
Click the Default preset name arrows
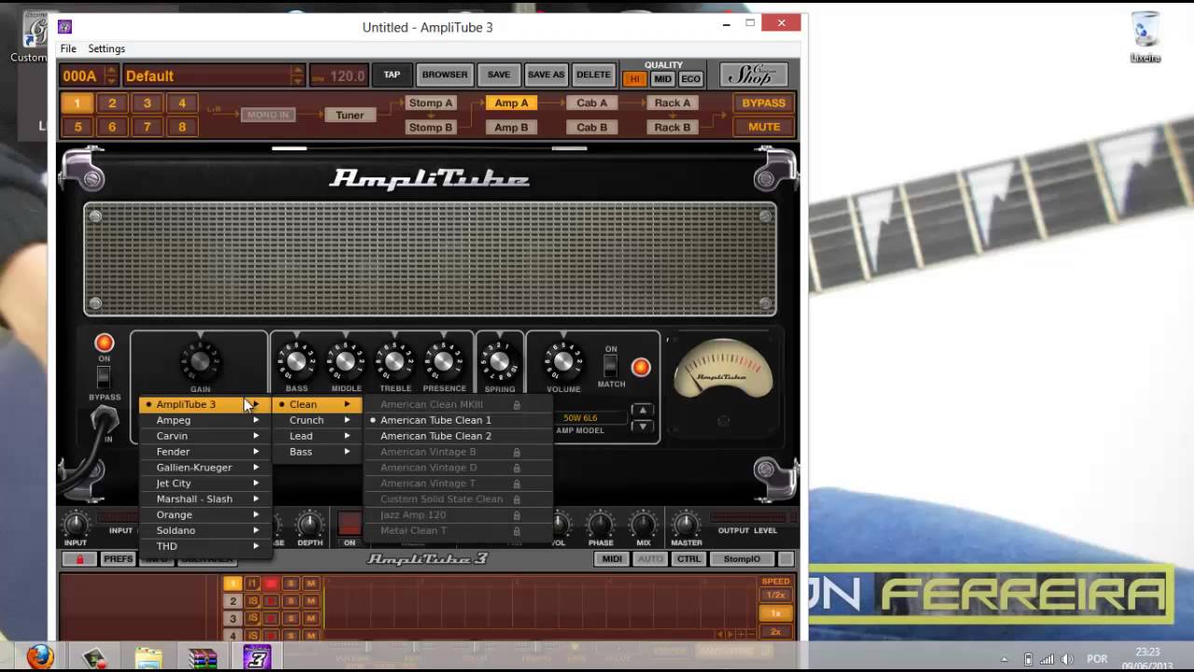coord(298,76)
